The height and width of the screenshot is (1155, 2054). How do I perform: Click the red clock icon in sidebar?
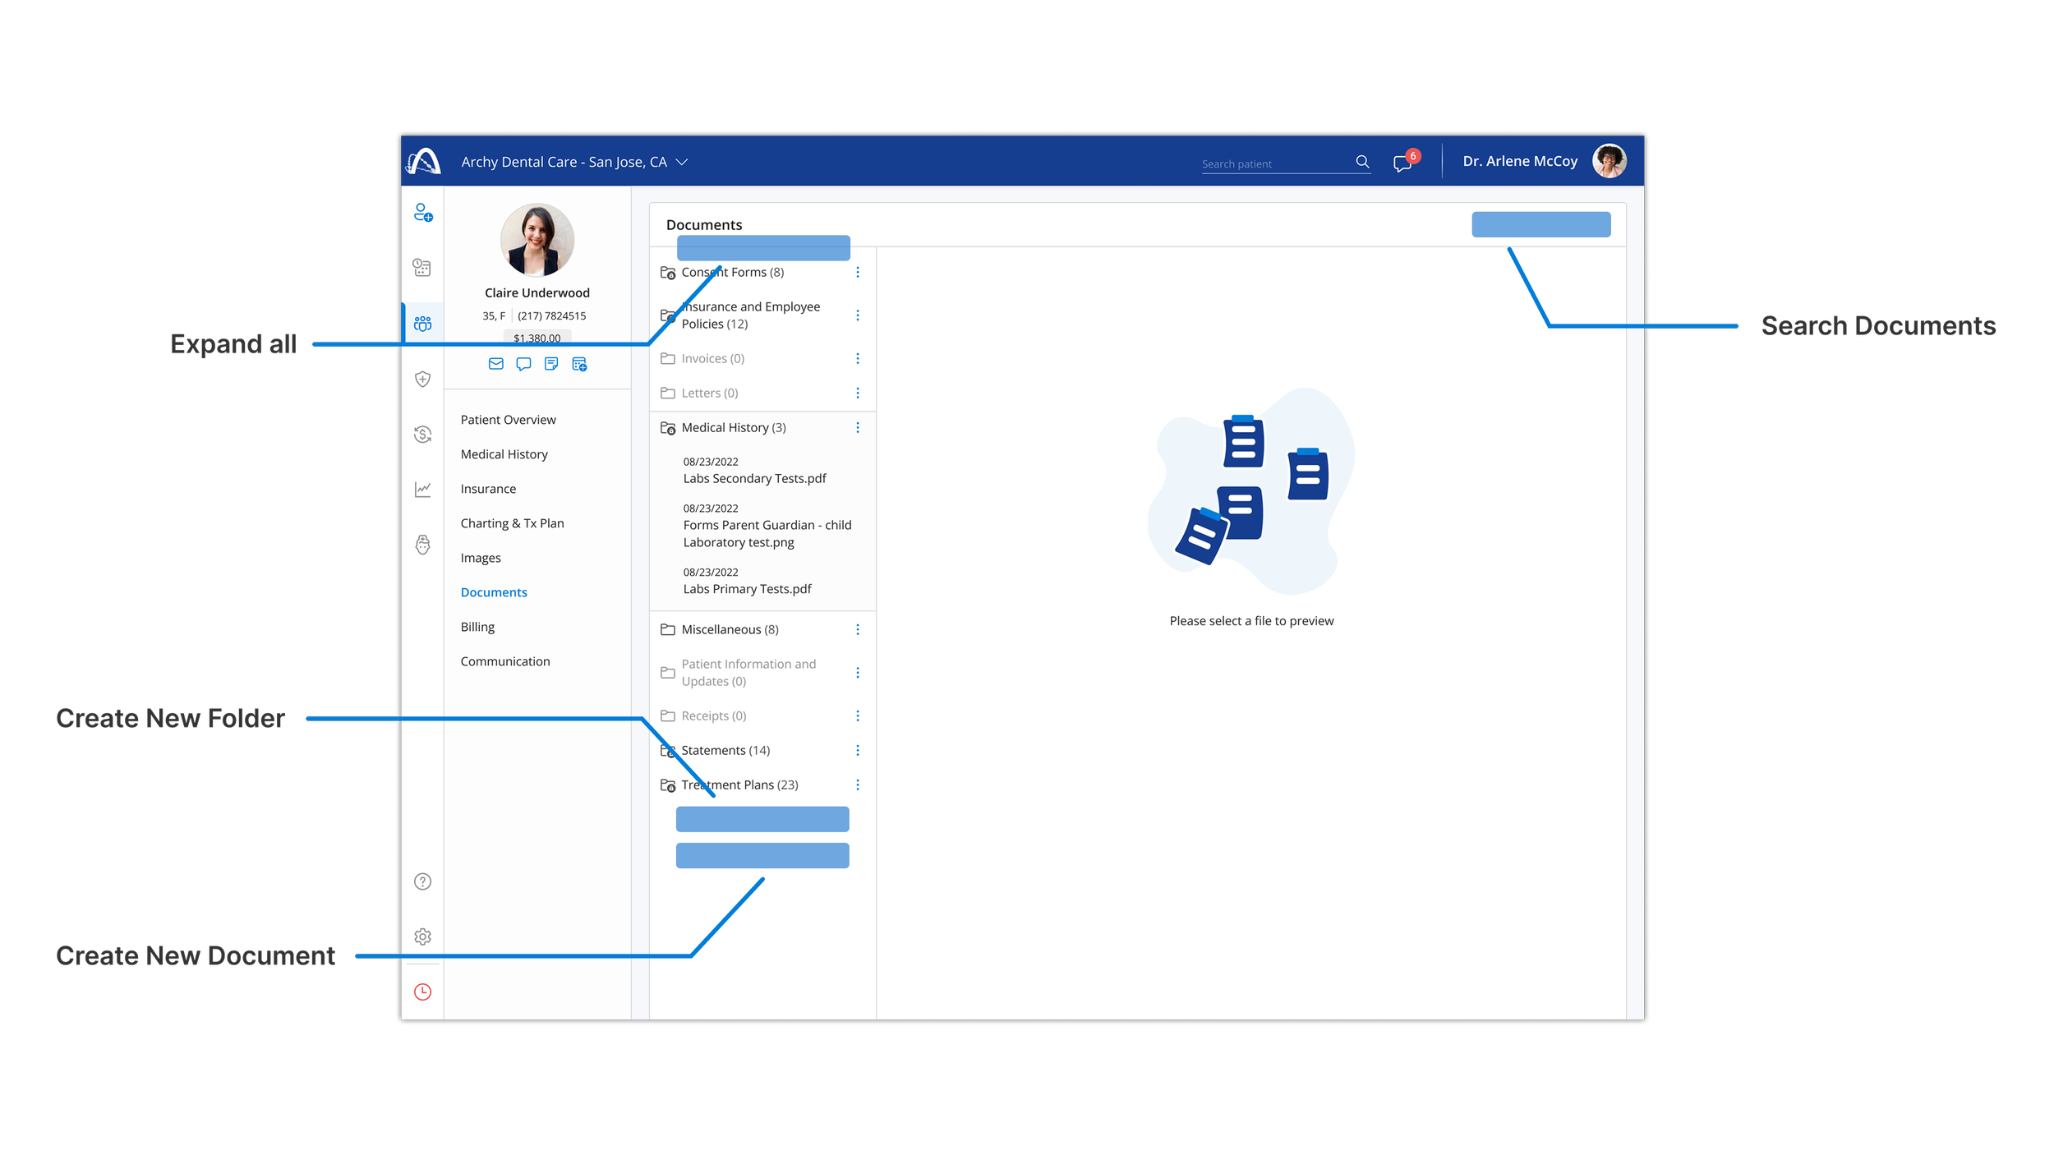click(x=422, y=992)
